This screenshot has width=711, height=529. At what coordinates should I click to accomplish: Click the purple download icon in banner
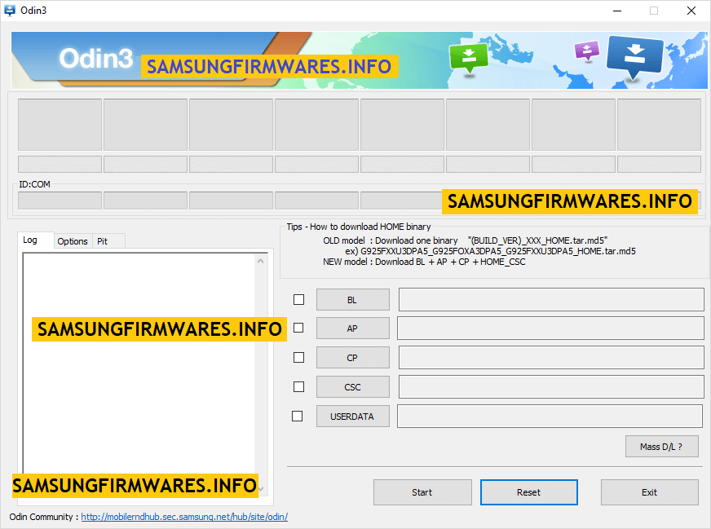coord(587,51)
